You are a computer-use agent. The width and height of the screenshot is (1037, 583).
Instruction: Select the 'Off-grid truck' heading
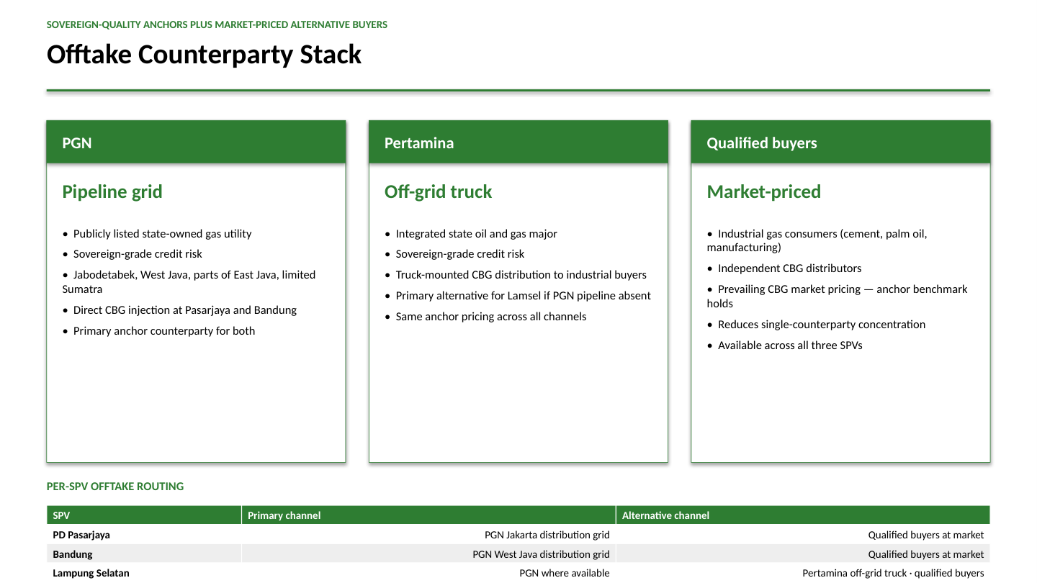tap(438, 191)
